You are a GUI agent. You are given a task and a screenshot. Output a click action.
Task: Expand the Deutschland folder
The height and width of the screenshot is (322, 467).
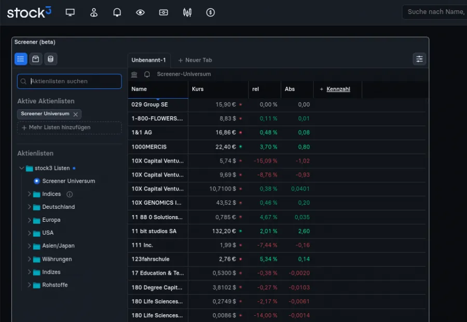(x=30, y=207)
